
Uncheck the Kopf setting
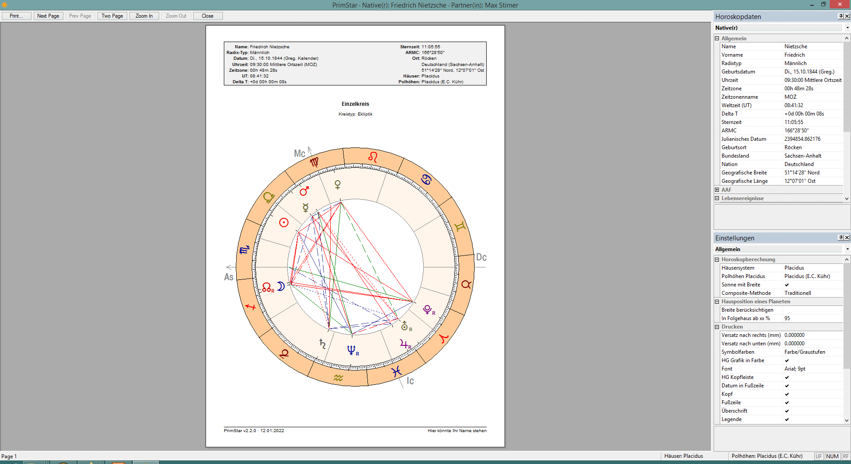[x=787, y=394]
